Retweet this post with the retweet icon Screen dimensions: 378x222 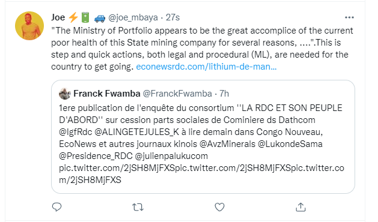point(138,207)
